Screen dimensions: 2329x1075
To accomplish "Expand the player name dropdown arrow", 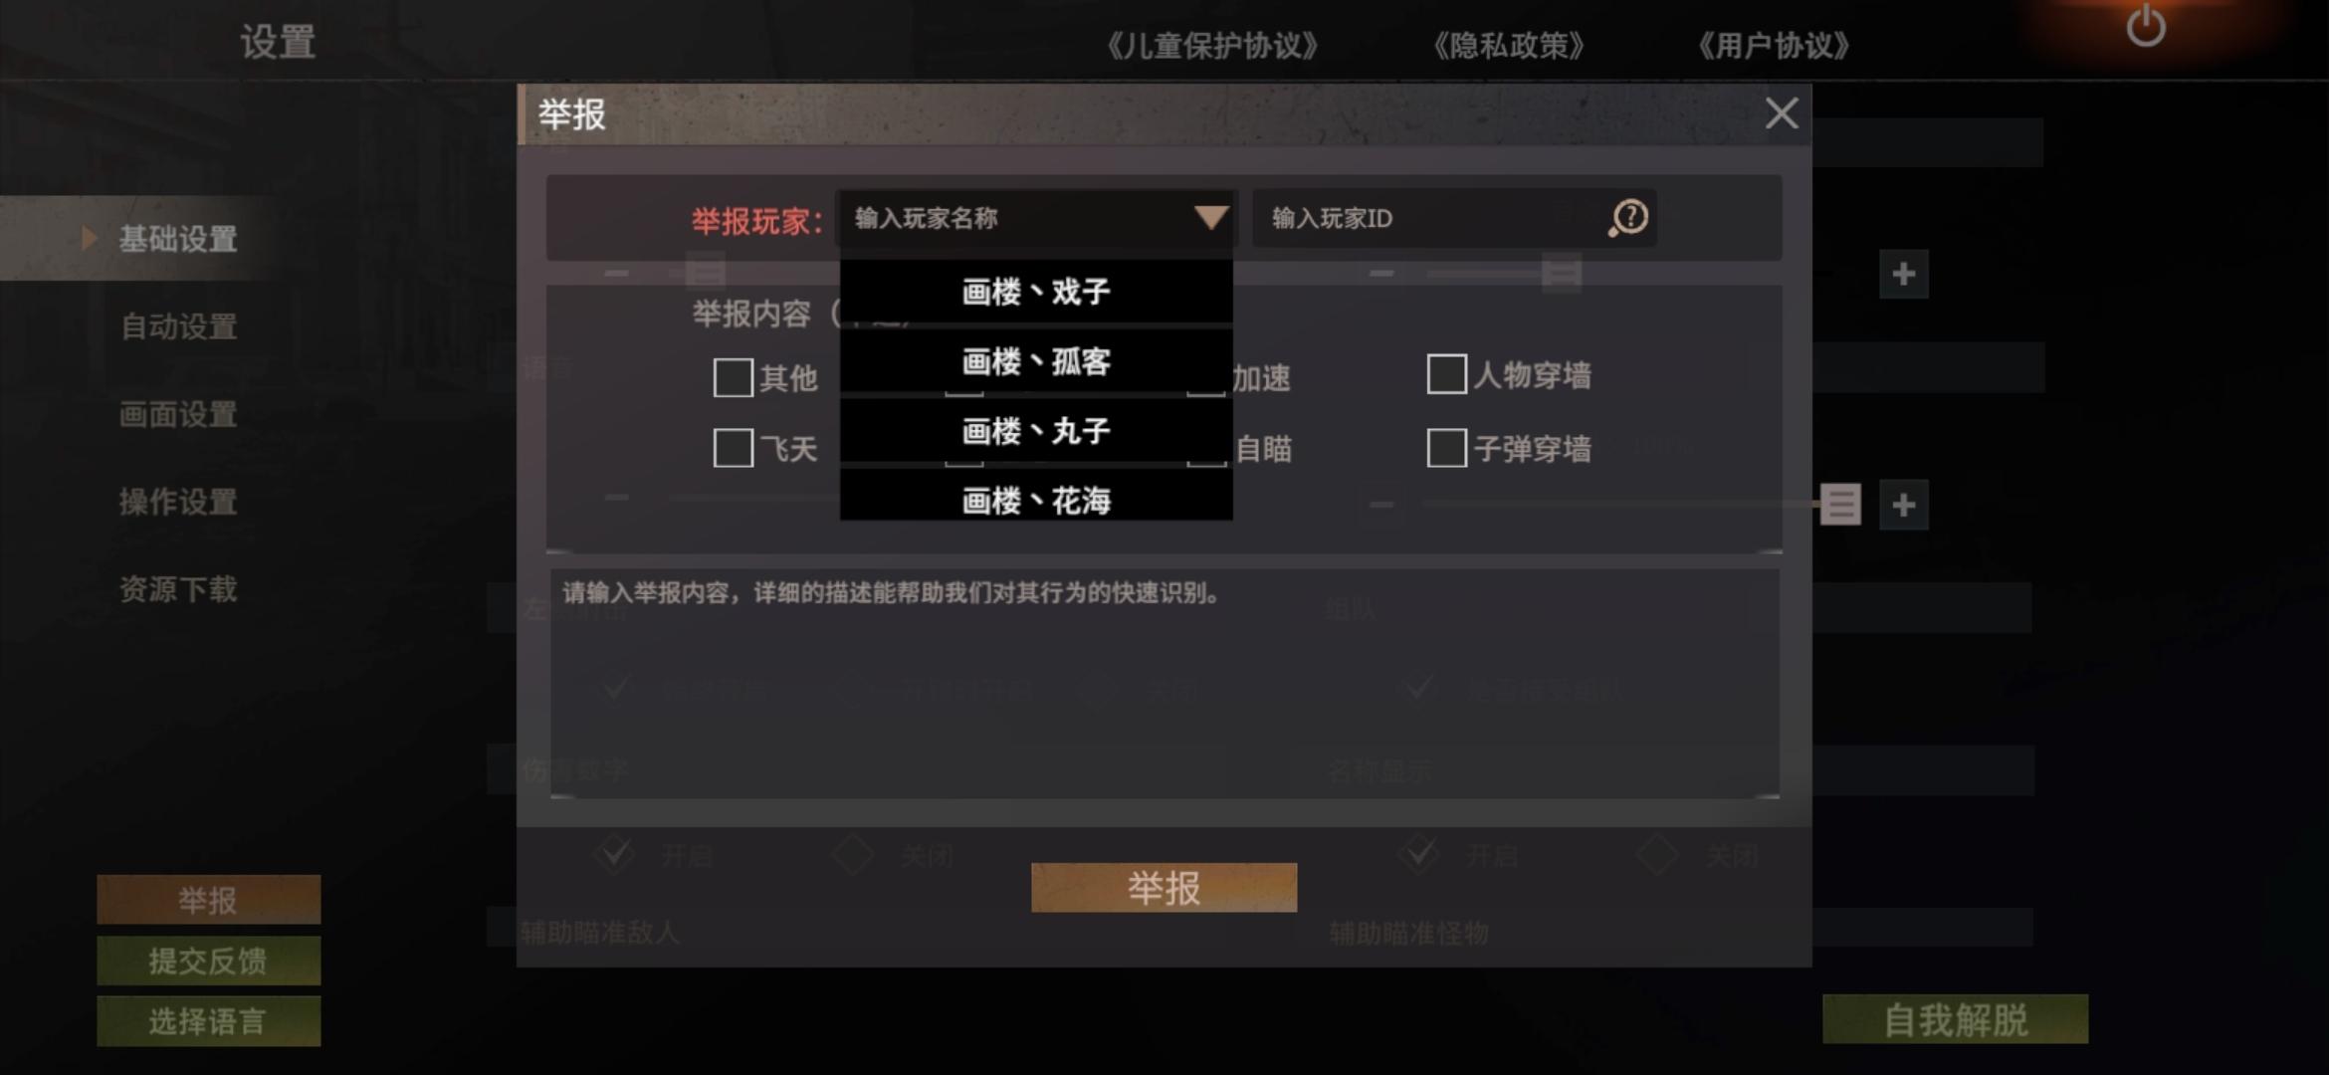I will (x=1210, y=218).
